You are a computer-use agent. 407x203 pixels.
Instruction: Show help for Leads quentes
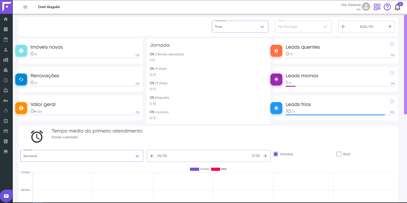(x=392, y=44)
